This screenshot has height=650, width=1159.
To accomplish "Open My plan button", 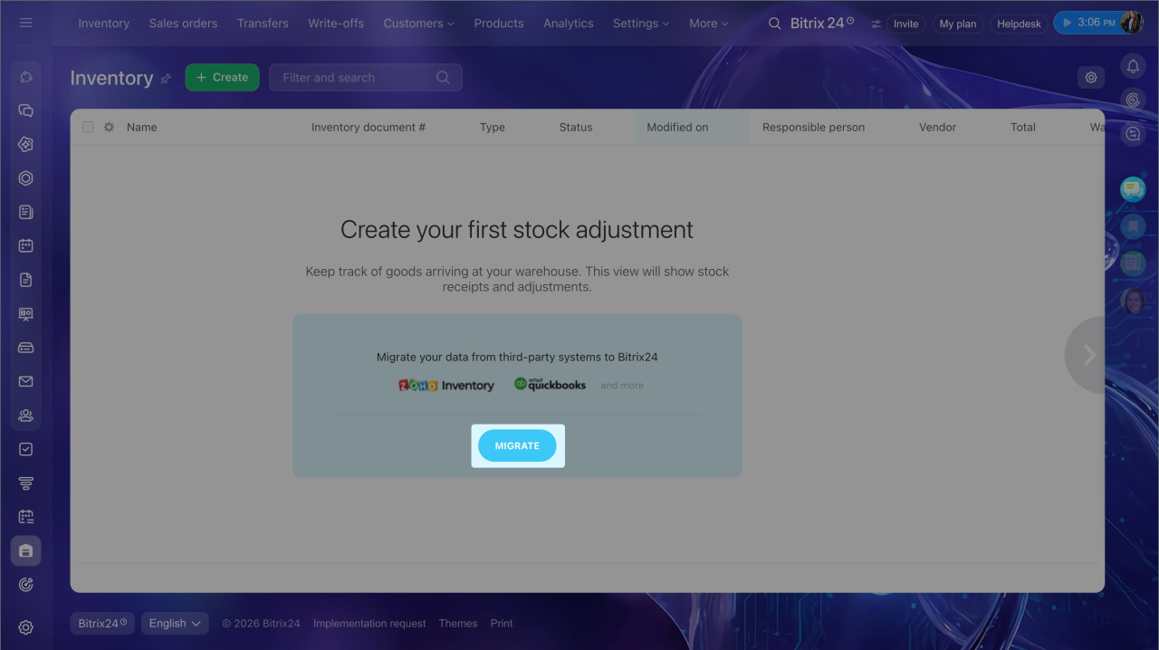I will tap(958, 24).
